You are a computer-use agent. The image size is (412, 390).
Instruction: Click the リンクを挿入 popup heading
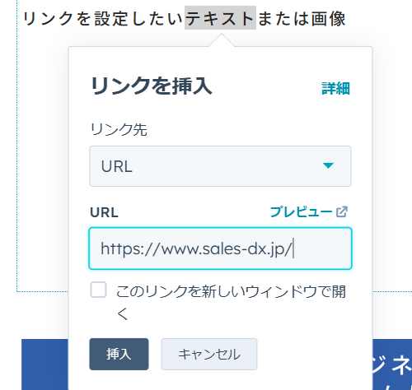click(152, 86)
